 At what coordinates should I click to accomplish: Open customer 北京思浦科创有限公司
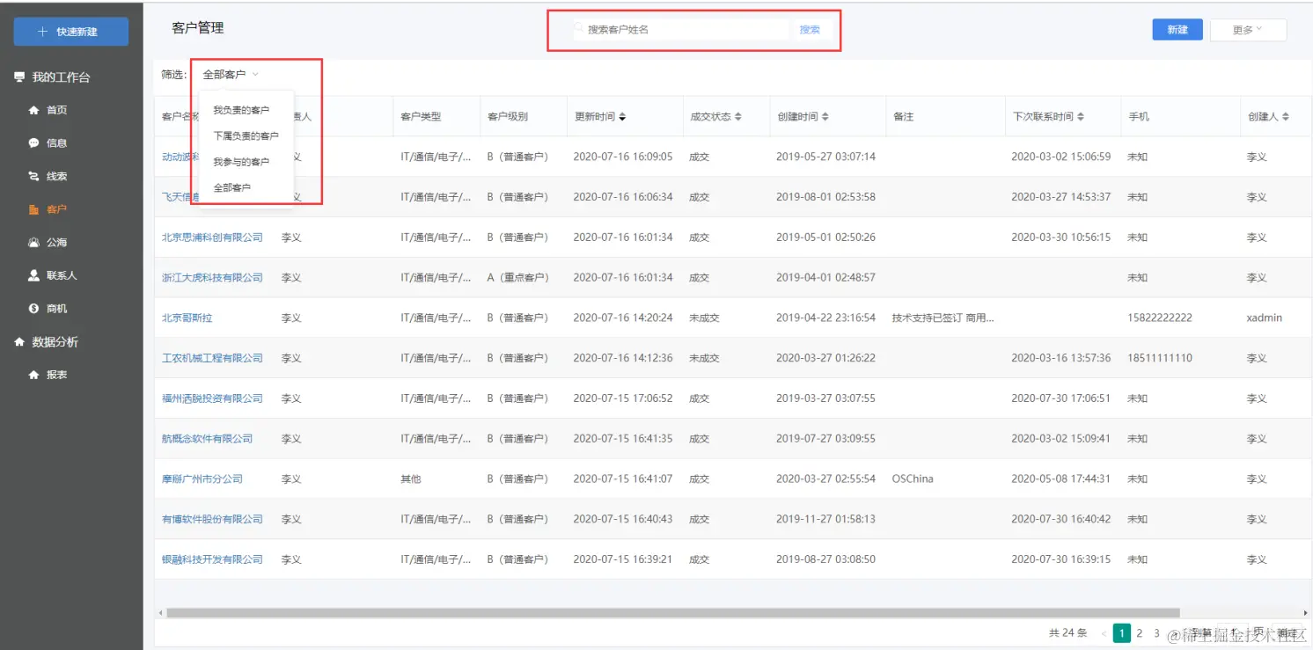pos(212,237)
